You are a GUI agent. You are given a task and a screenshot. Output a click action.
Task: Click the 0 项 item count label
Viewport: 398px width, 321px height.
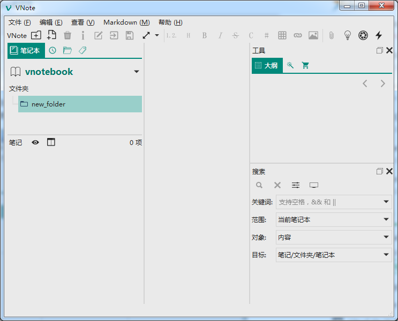click(136, 142)
